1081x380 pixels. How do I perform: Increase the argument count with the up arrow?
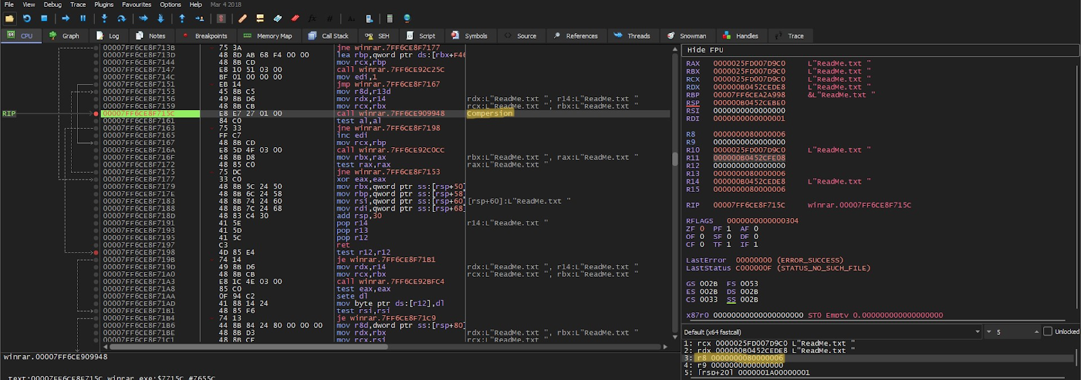point(1036,331)
